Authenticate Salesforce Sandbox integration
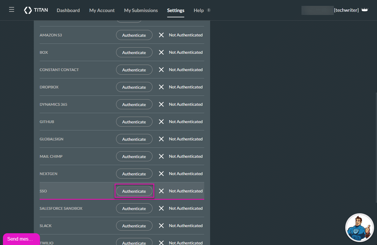The height and width of the screenshot is (245, 377). click(134, 209)
